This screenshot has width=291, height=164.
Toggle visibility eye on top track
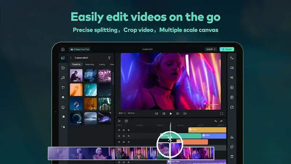tap(128, 130)
